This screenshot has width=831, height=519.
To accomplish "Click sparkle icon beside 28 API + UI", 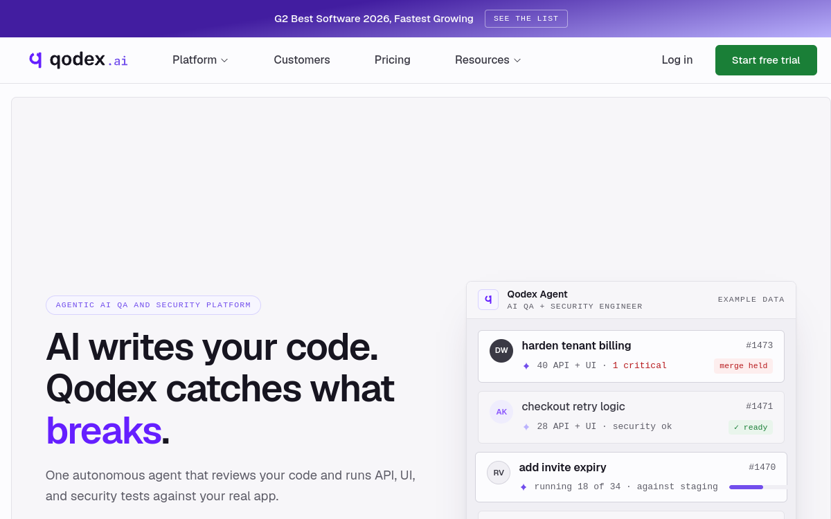I will pyautogui.click(x=526, y=427).
